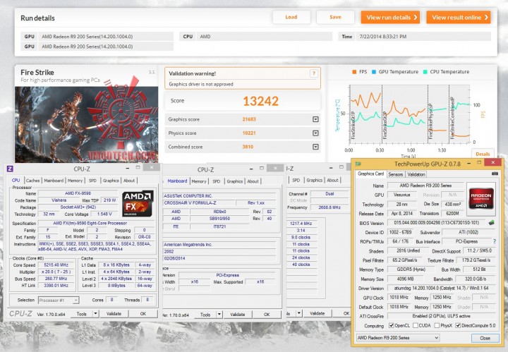Click the Fire Strike panel expand icon
Screen dimensions: 508x352
pyautogui.click(x=151, y=72)
